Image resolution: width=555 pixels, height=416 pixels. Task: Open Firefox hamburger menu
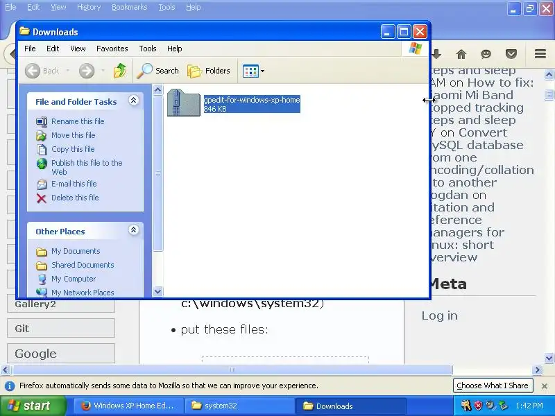[x=540, y=54]
